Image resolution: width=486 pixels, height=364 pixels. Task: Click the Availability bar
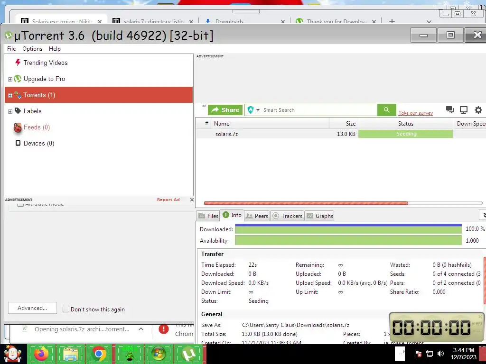(348, 240)
